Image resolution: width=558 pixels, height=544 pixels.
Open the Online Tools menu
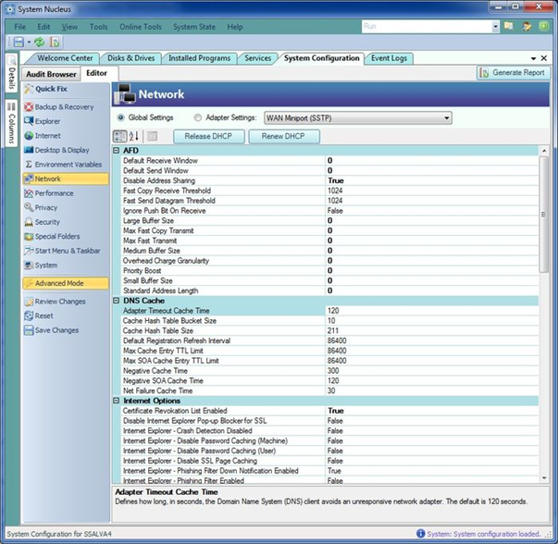(x=143, y=27)
